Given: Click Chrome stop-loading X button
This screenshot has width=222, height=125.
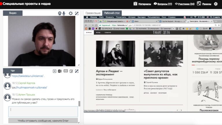Looking at the screenshot, I should pyautogui.click(x=93, y=25).
